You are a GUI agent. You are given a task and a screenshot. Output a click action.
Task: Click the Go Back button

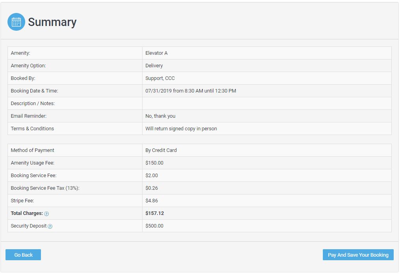(x=23, y=255)
